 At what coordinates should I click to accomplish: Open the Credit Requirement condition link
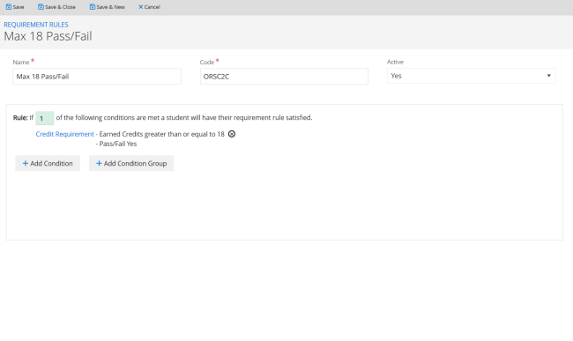(x=64, y=134)
